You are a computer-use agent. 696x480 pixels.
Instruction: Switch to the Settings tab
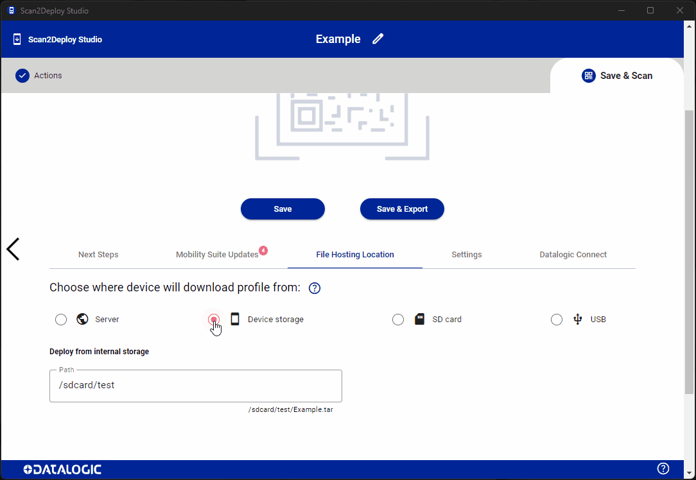pos(467,255)
